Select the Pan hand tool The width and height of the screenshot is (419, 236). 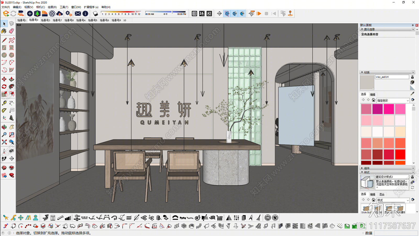12,127
